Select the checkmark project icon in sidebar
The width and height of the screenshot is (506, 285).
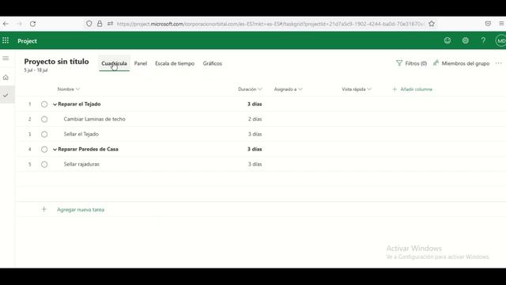6,95
